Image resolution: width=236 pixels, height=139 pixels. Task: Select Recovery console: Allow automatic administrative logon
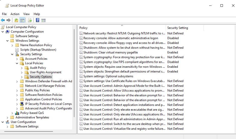click(121, 38)
